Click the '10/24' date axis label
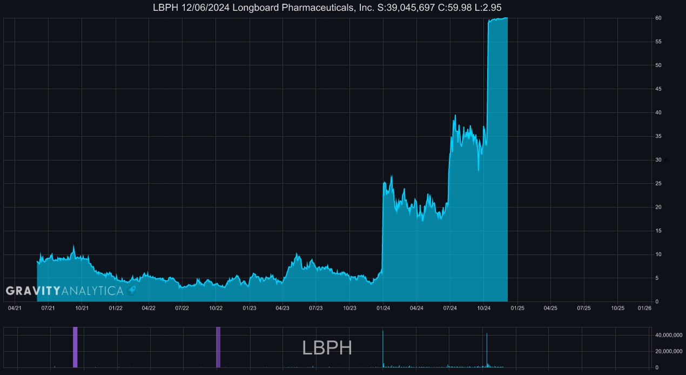This screenshot has height=375, width=686. point(483,308)
